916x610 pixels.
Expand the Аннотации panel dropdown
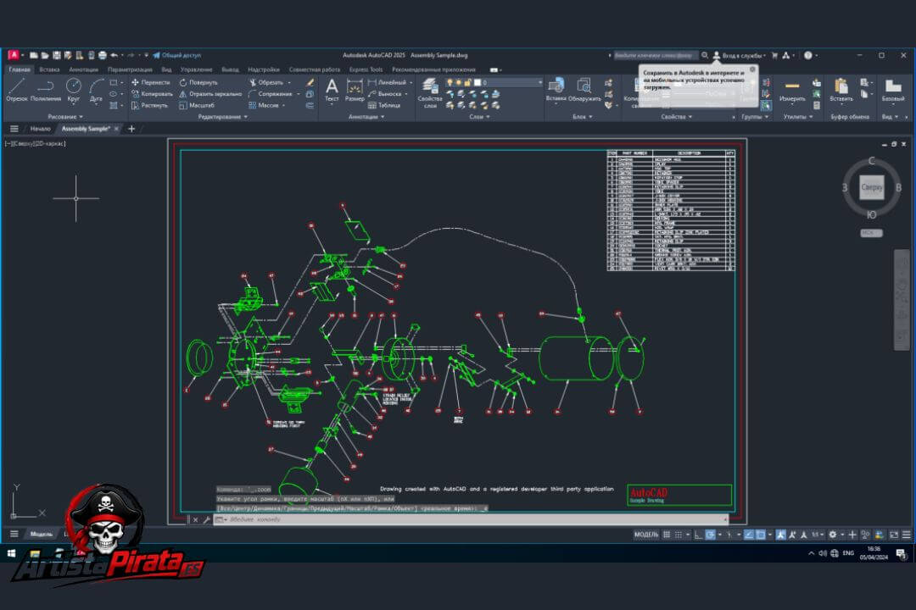coord(366,117)
